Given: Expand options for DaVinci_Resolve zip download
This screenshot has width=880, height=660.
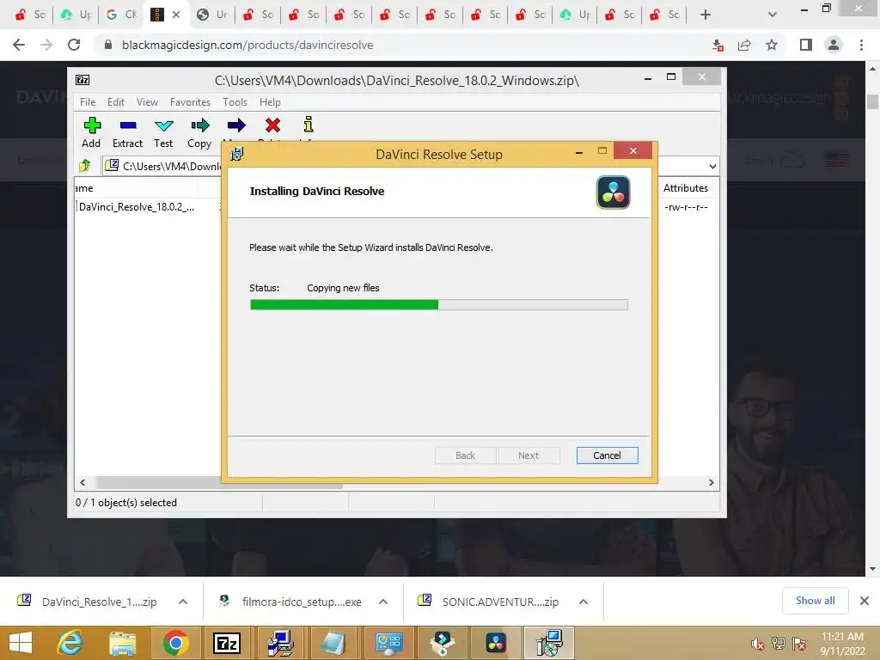Looking at the screenshot, I should coord(183,602).
